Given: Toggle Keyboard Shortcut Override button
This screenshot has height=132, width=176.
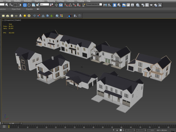Looking at the screenshot, I should pyautogui.click(x=61, y=5).
